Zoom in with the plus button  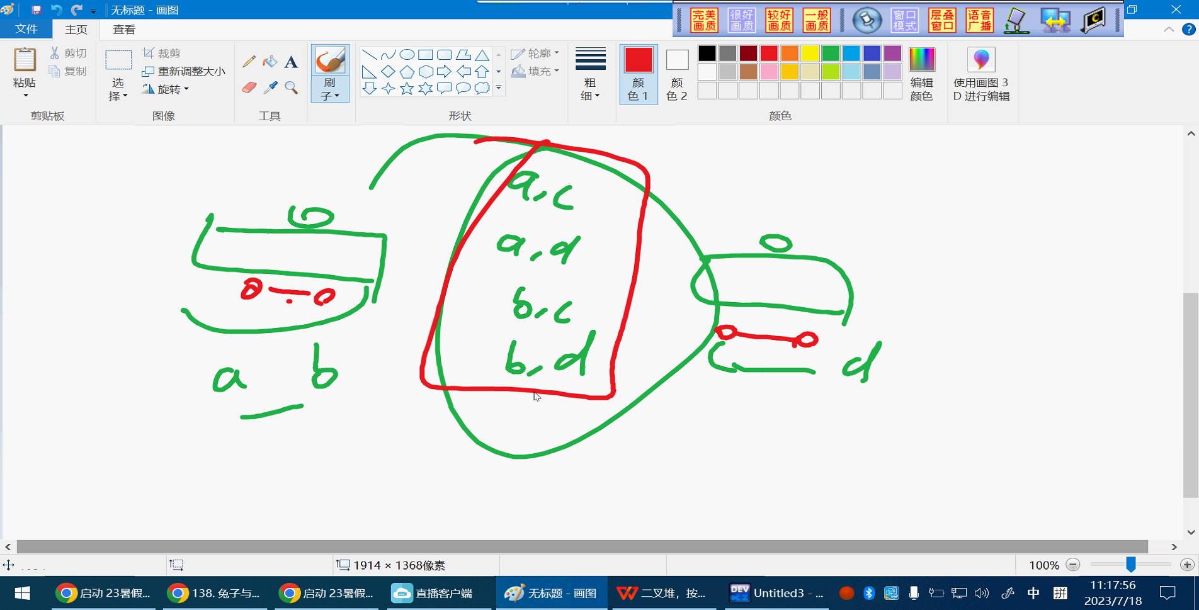pos(1187,565)
